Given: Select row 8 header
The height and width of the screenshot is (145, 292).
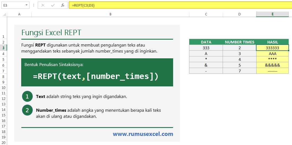Looking at the screenshot, I should [x=4, y=76].
